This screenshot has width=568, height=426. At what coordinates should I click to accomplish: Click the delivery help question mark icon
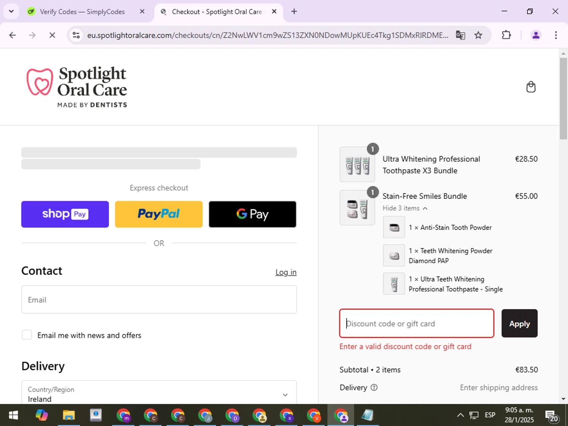pyautogui.click(x=374, y=387)
